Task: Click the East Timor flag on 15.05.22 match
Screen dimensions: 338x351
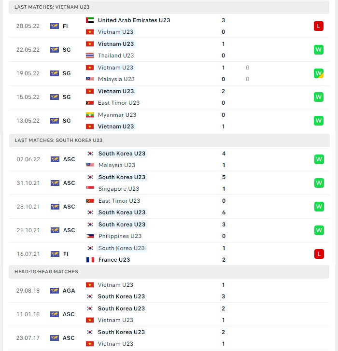Action: click(90, 103)
